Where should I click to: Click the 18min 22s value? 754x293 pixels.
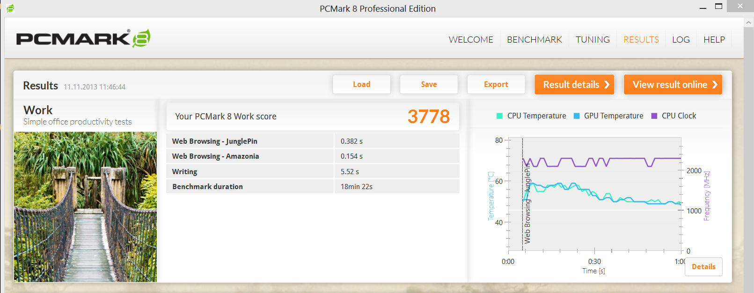tap(357, 186)
